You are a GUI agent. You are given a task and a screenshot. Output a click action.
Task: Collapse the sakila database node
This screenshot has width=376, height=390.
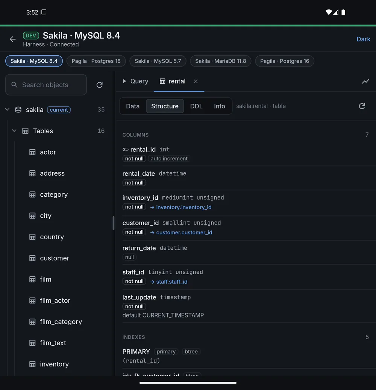pos(7,109)
